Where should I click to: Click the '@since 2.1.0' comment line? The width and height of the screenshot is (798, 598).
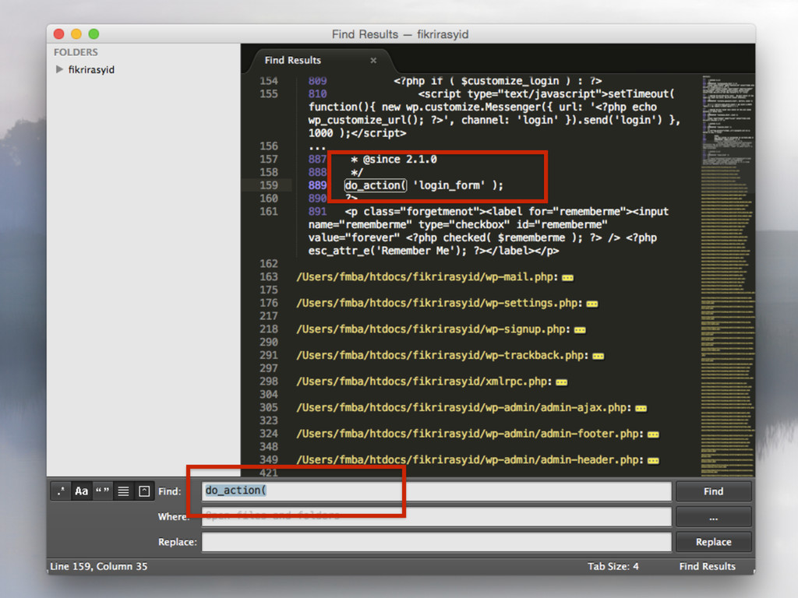tap(394, 160)
